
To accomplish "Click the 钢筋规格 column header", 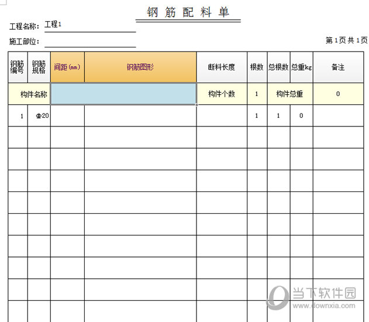I will coord(39,67).
